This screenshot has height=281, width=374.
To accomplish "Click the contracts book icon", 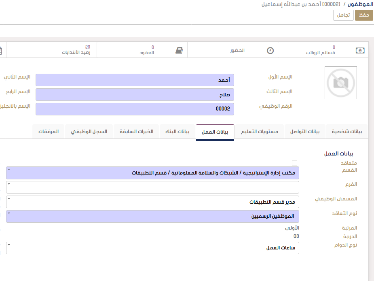I will [179, 51].
